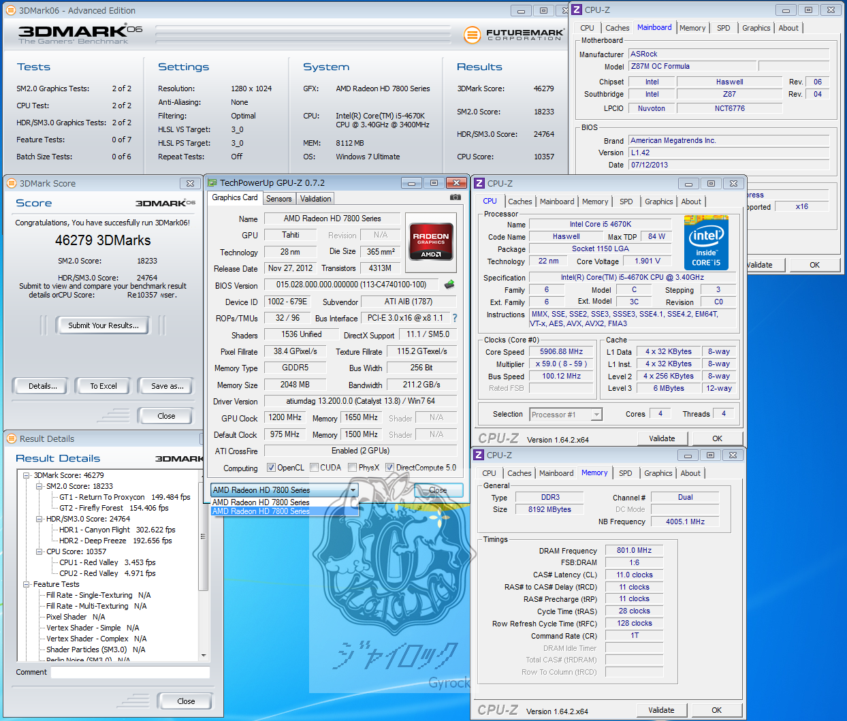Screen dimensions: 847x721
Task: Click the Comment input field
Action: point(130,672)
